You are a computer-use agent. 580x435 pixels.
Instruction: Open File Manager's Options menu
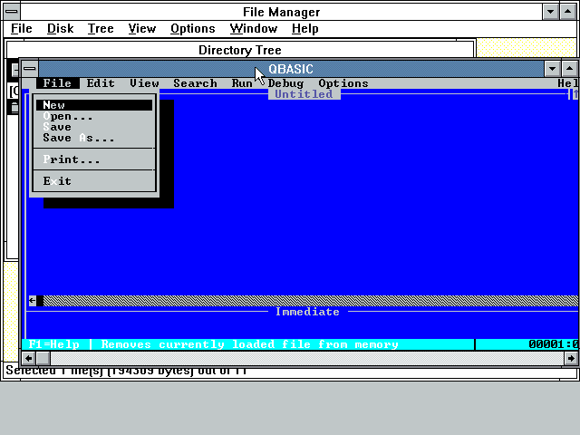pyautogui.click(x=193, y=28)
